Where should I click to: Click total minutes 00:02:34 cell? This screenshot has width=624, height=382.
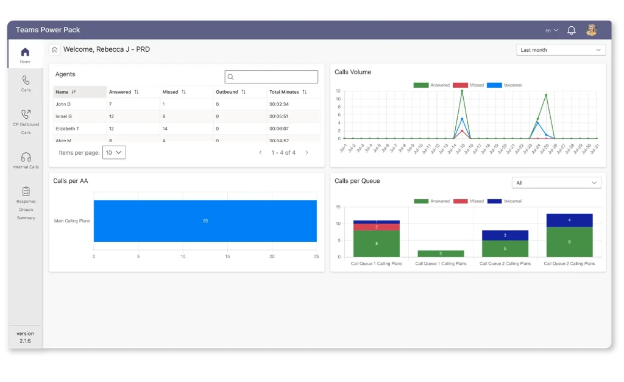click(x=279, y=104)
